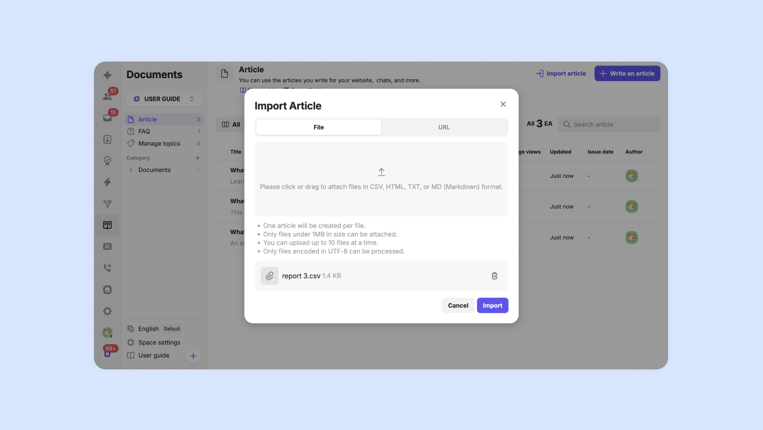Open the contacts icon with 51 badge

[108, 96]
